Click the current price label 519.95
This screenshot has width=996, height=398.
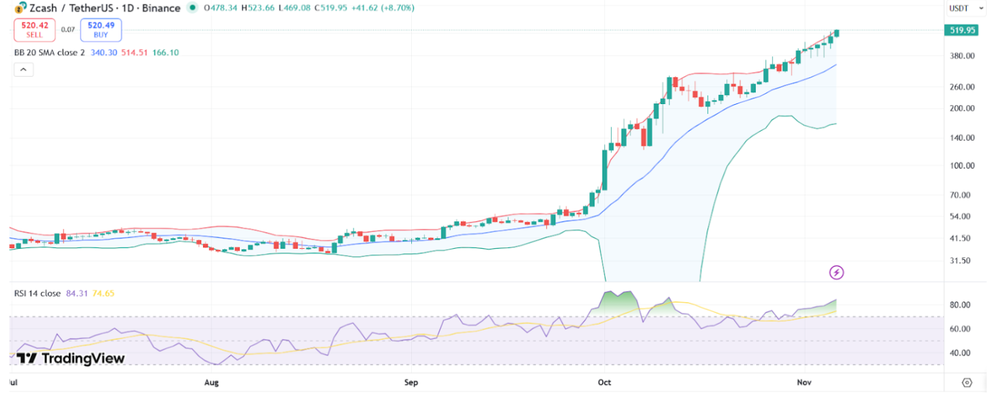[x=960, y=30]
